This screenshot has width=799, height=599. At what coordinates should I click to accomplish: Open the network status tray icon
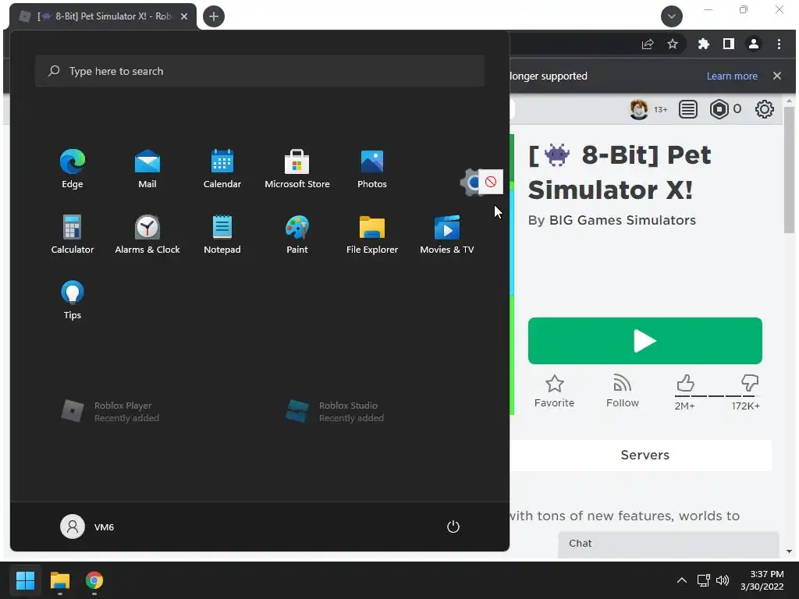(704, 580)
